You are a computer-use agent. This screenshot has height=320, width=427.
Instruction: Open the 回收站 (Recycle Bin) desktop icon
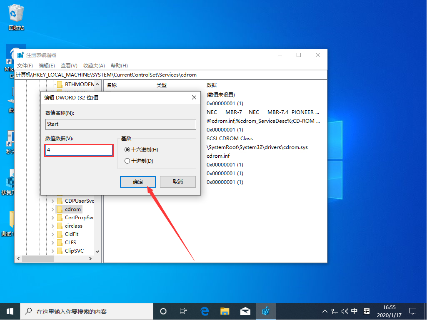click(x=15, y=12)
